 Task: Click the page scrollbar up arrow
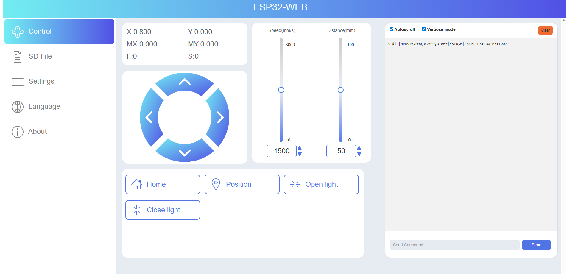563,21
